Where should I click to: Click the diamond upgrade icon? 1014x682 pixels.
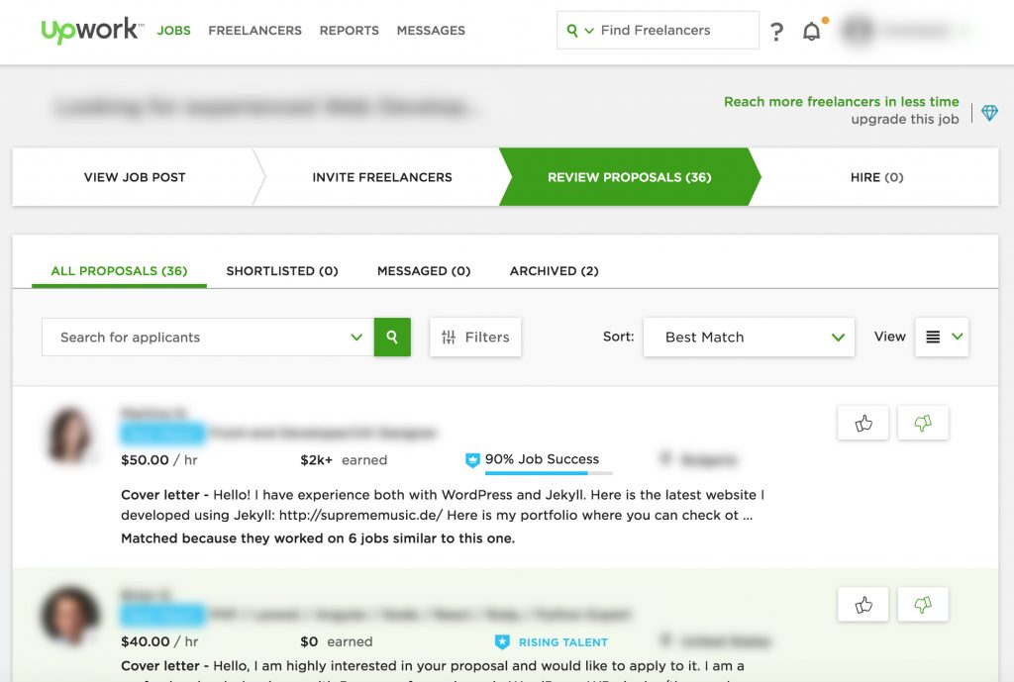[989, 113]
